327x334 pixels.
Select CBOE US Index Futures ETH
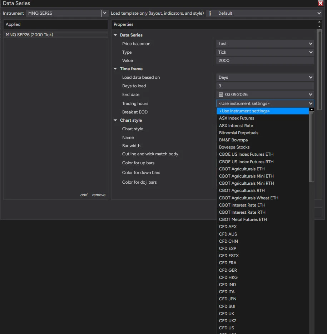click(x=263, y=154)
